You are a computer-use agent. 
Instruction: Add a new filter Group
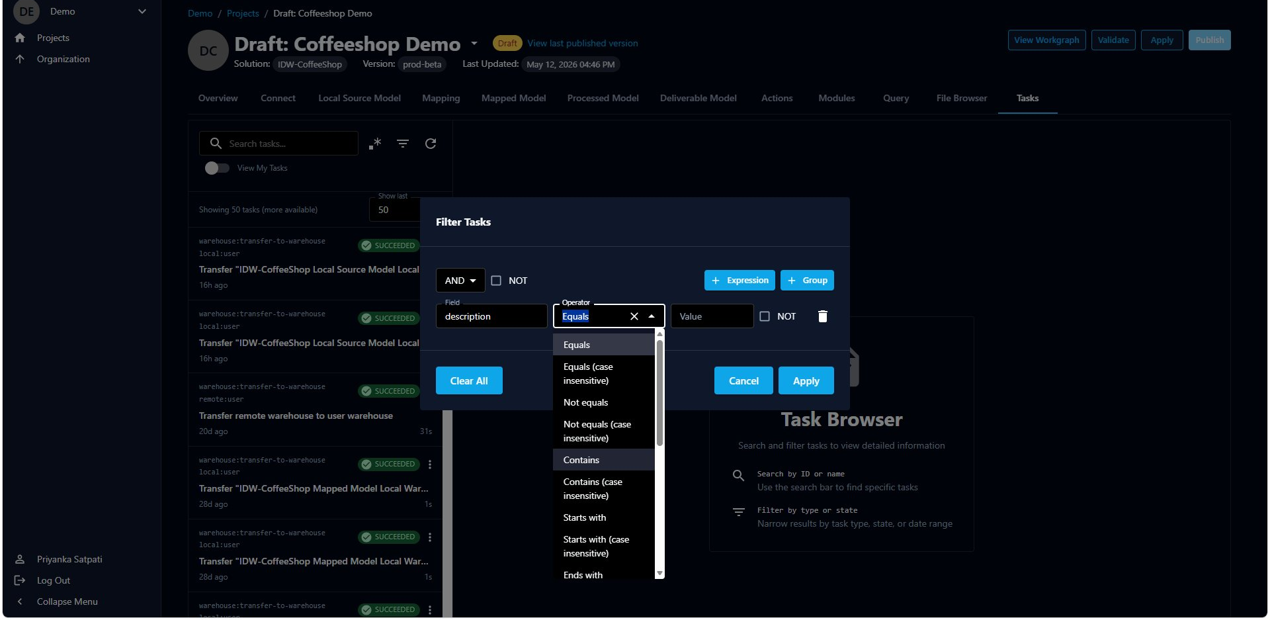tap(807, 281)
